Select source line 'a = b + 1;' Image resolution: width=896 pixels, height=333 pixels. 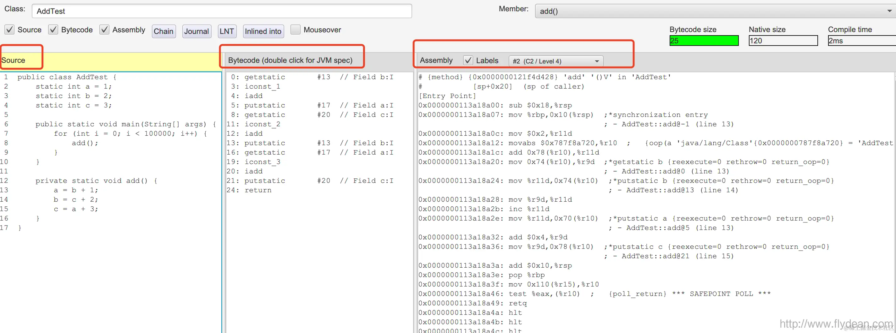coord(76,190)
